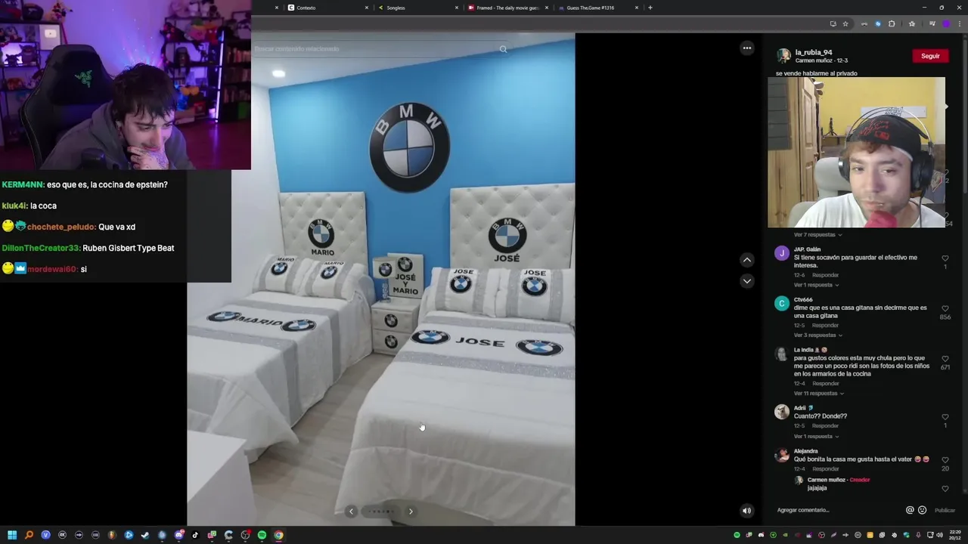Click the system tray volume icon
The image size is (968, 544).
coord(939,536)
